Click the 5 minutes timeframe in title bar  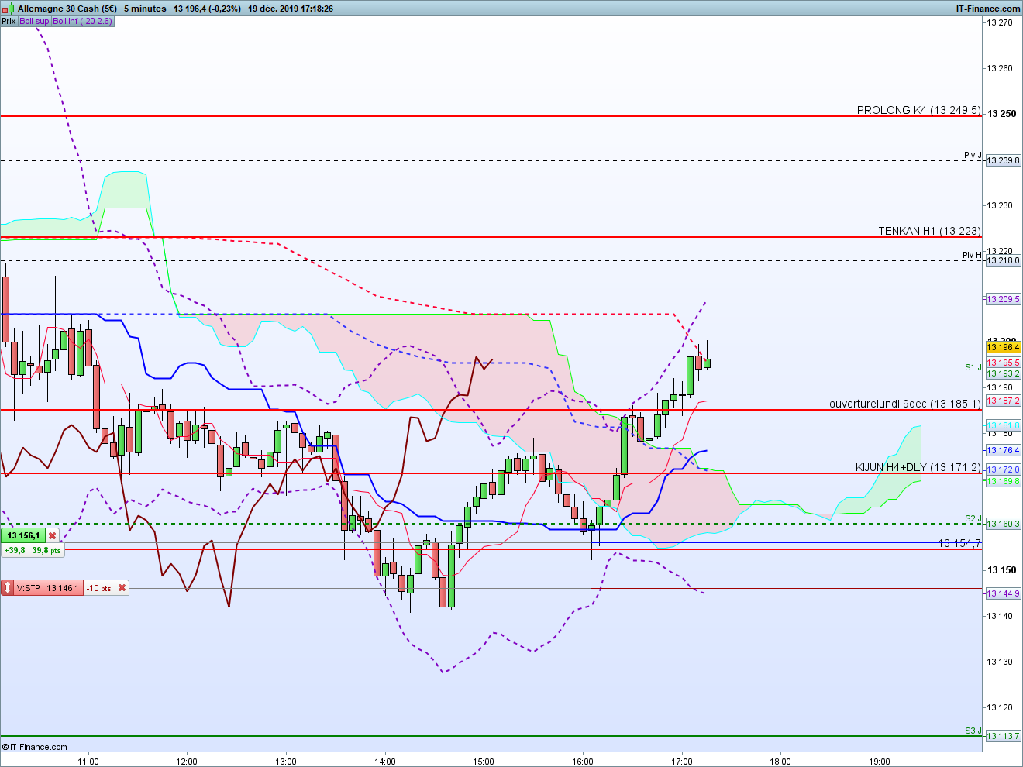point(145,9)
